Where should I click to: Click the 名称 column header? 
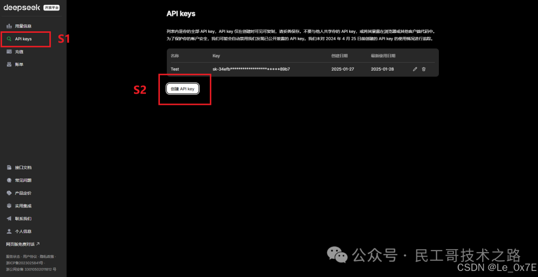point(175,56)
